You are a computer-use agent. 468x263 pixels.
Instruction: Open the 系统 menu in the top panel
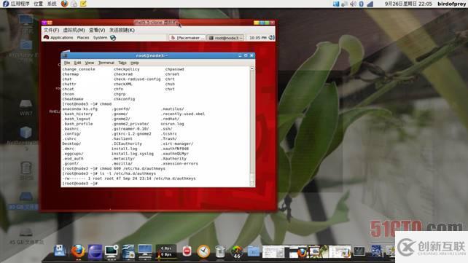click(x=52, y=4)
